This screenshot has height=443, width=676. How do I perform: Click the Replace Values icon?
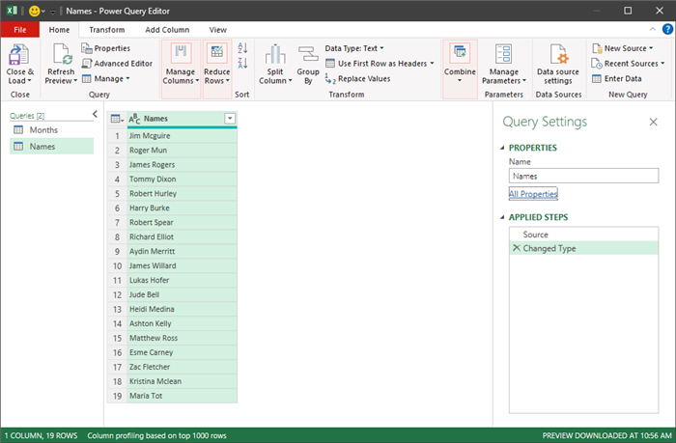click(357, 79)
